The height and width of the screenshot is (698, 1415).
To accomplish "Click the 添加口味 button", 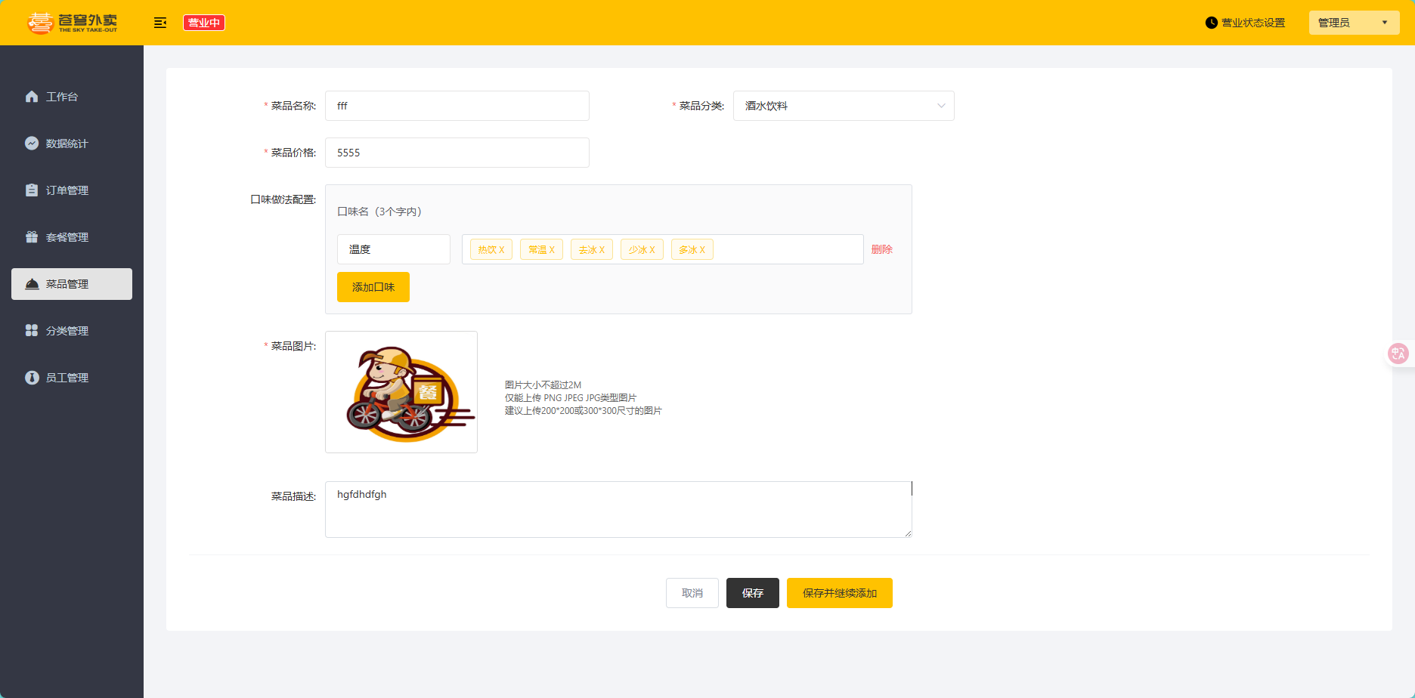I will [373, 287].
